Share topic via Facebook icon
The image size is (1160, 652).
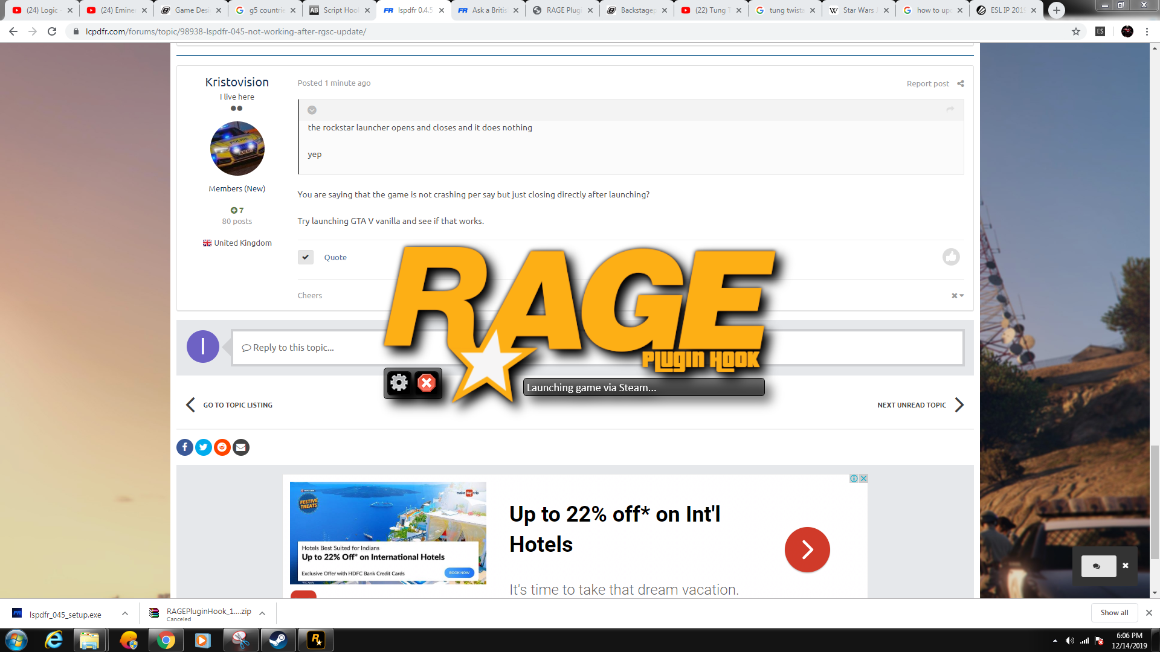[185, 447]
